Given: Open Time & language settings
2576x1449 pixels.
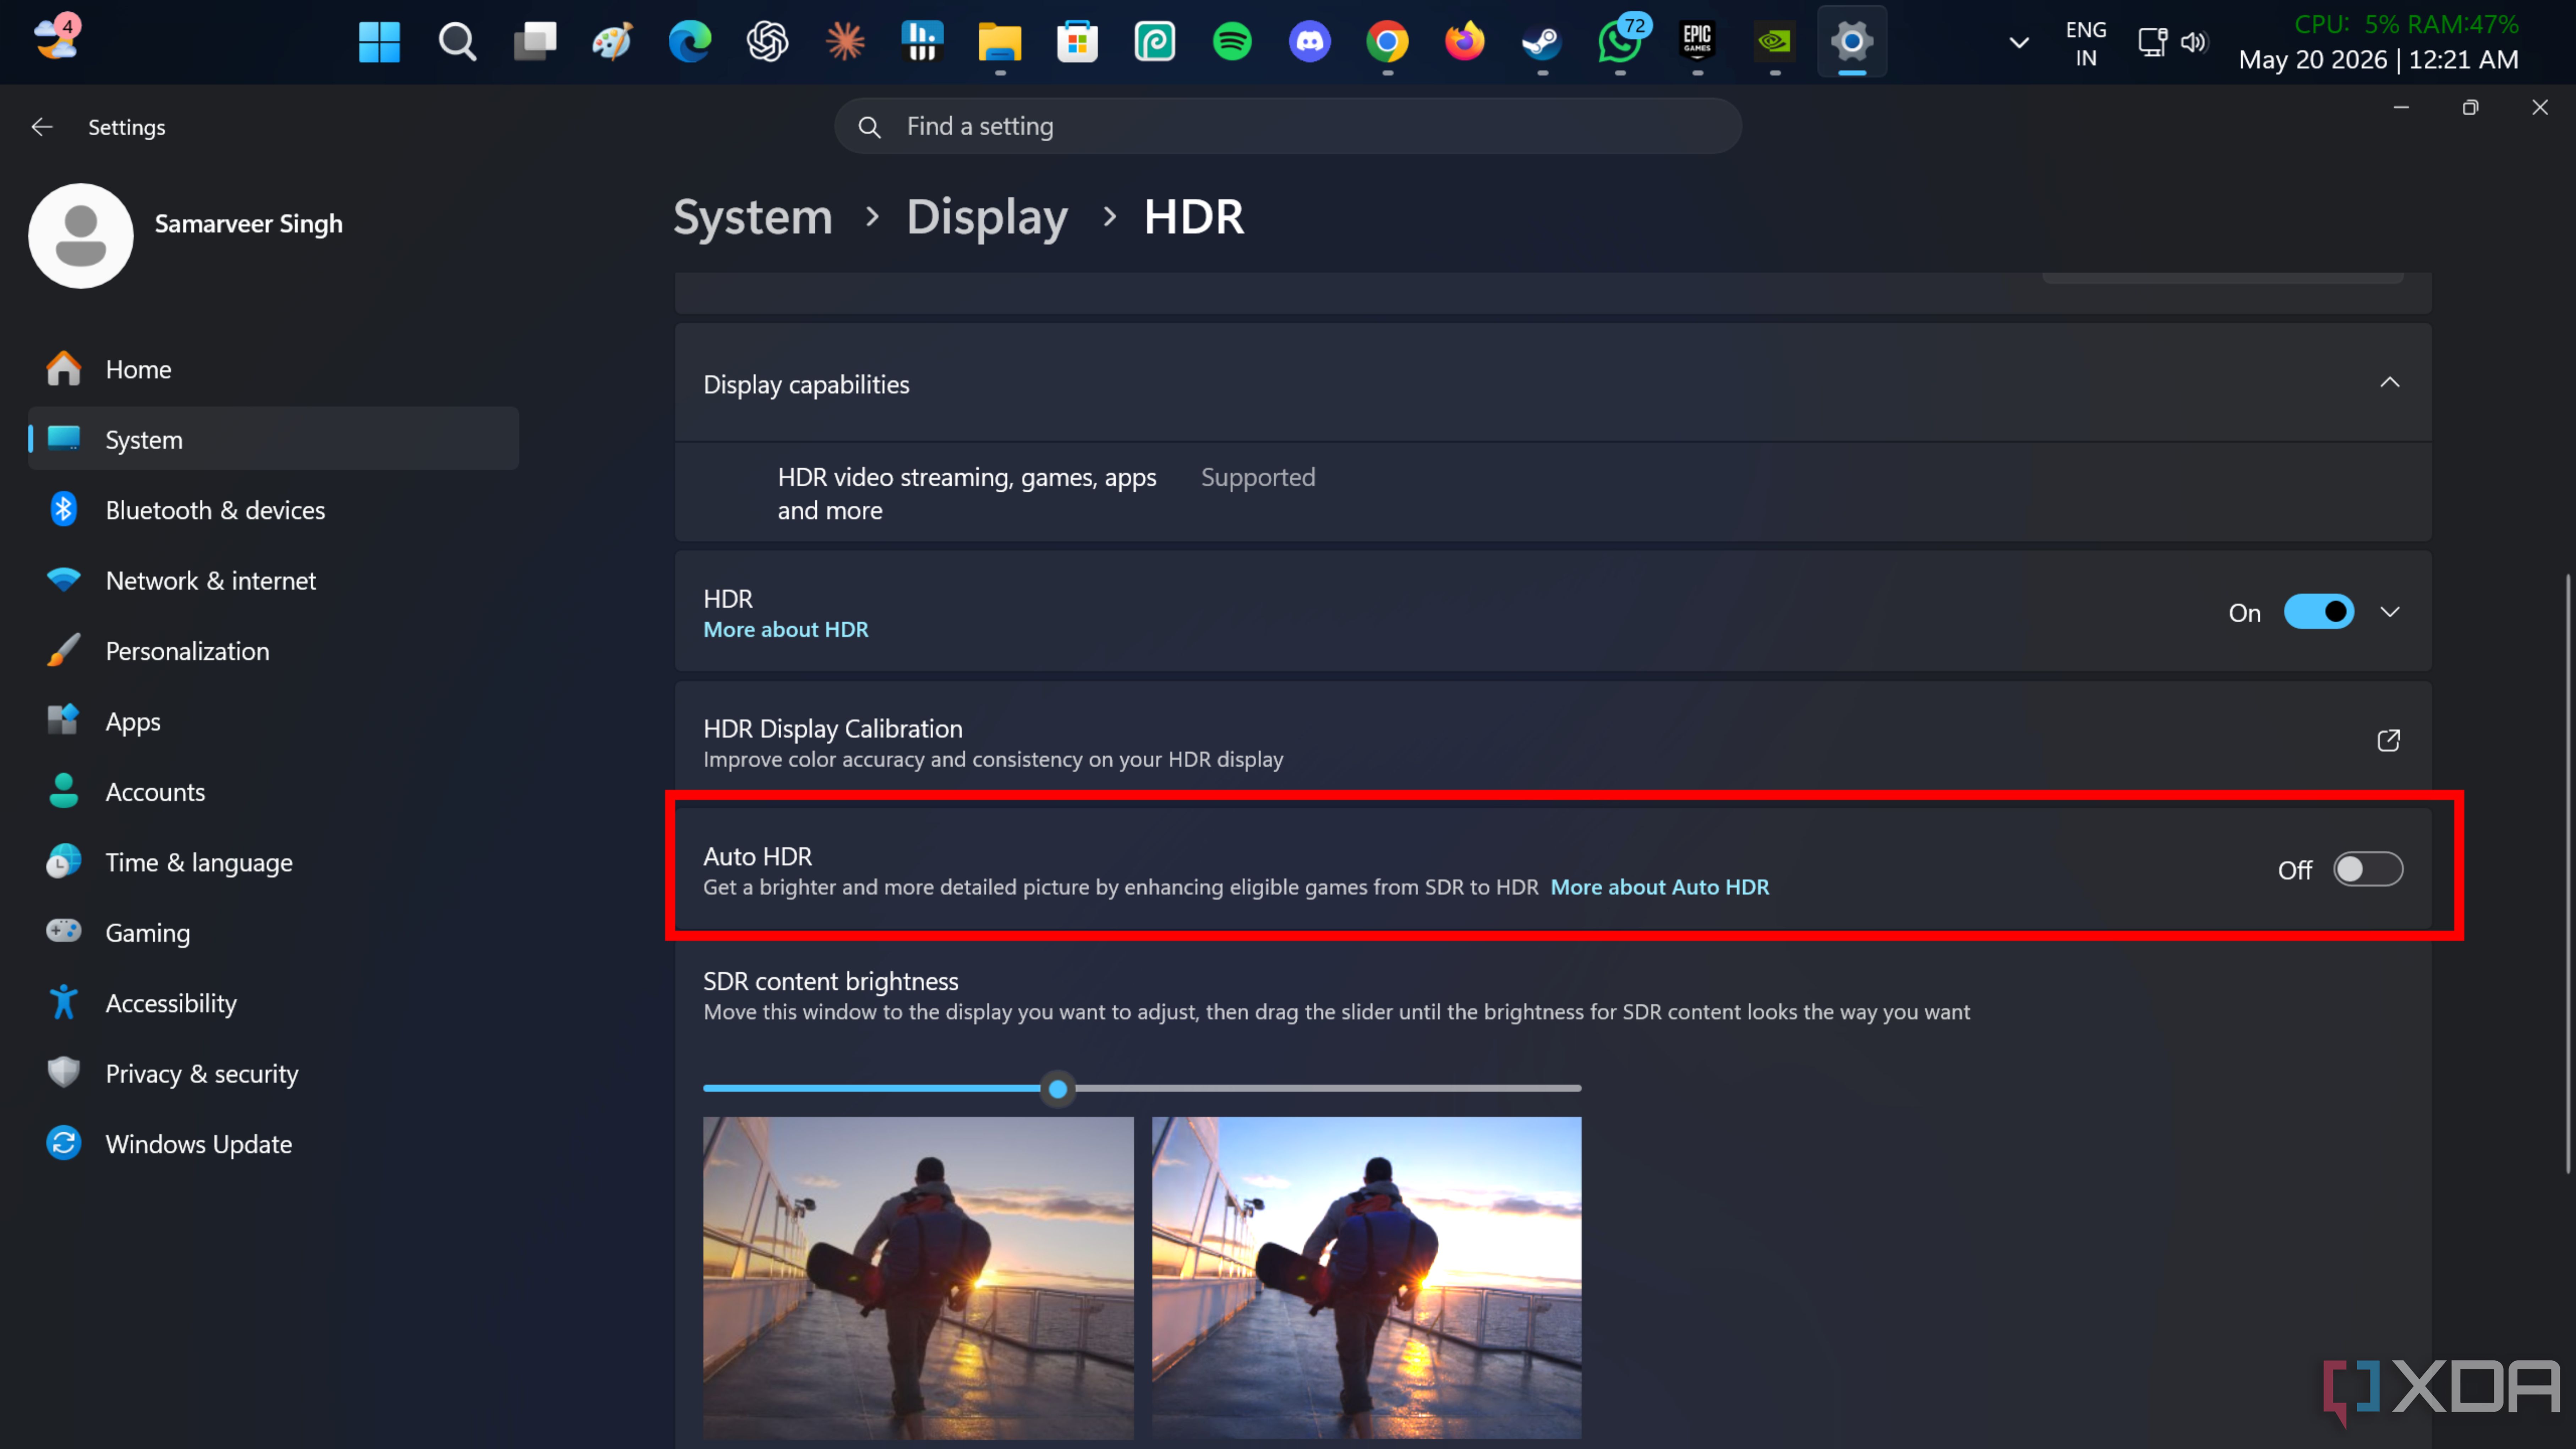Looking at the screenshot, I should click(x=273, y=862).
